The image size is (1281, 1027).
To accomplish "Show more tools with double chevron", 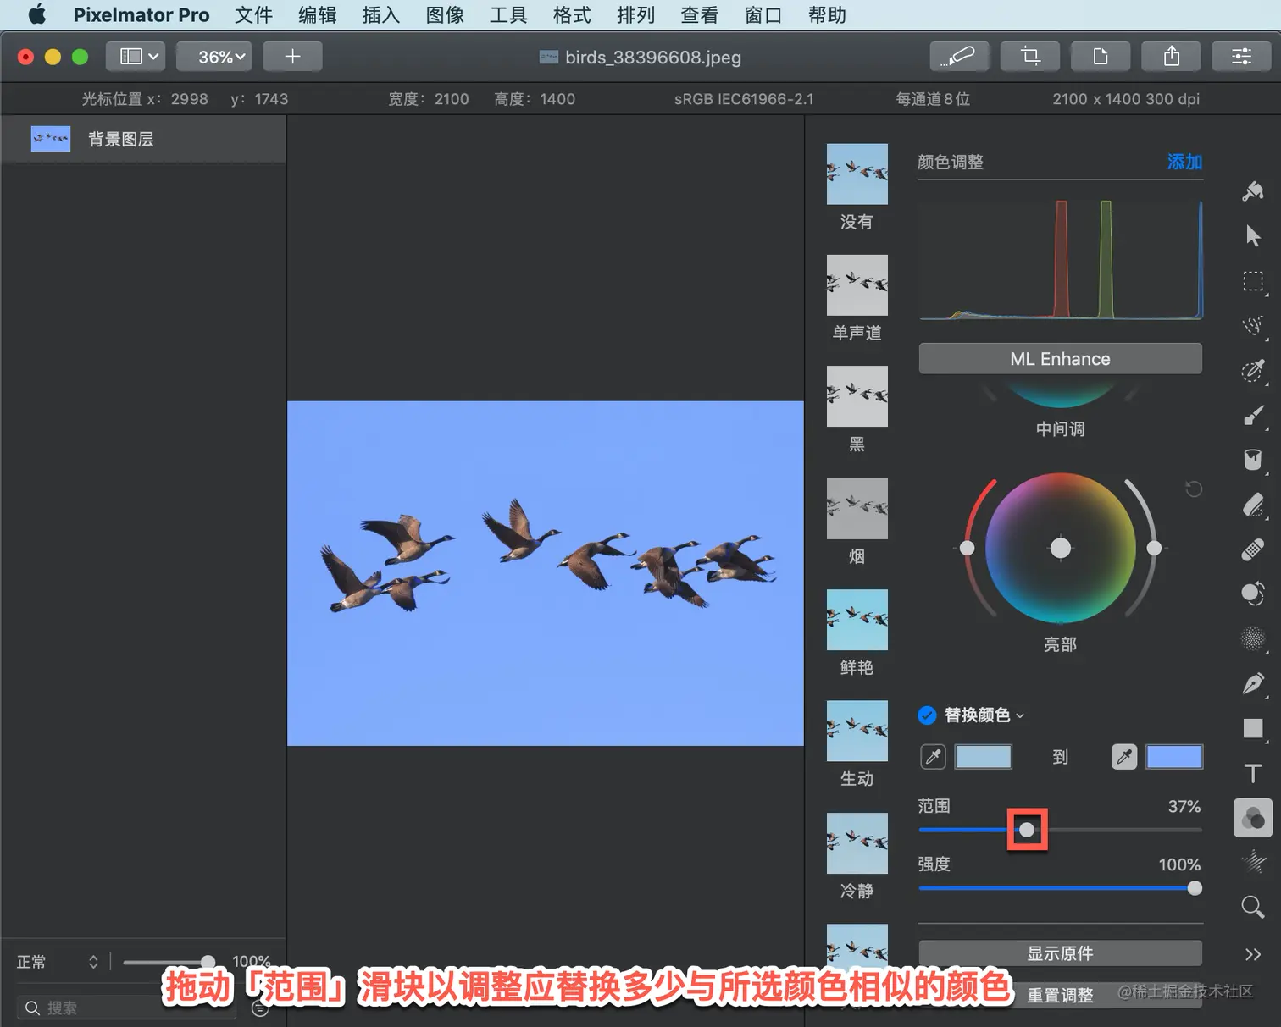I will pyautogui.click(x=1253, y=954).
